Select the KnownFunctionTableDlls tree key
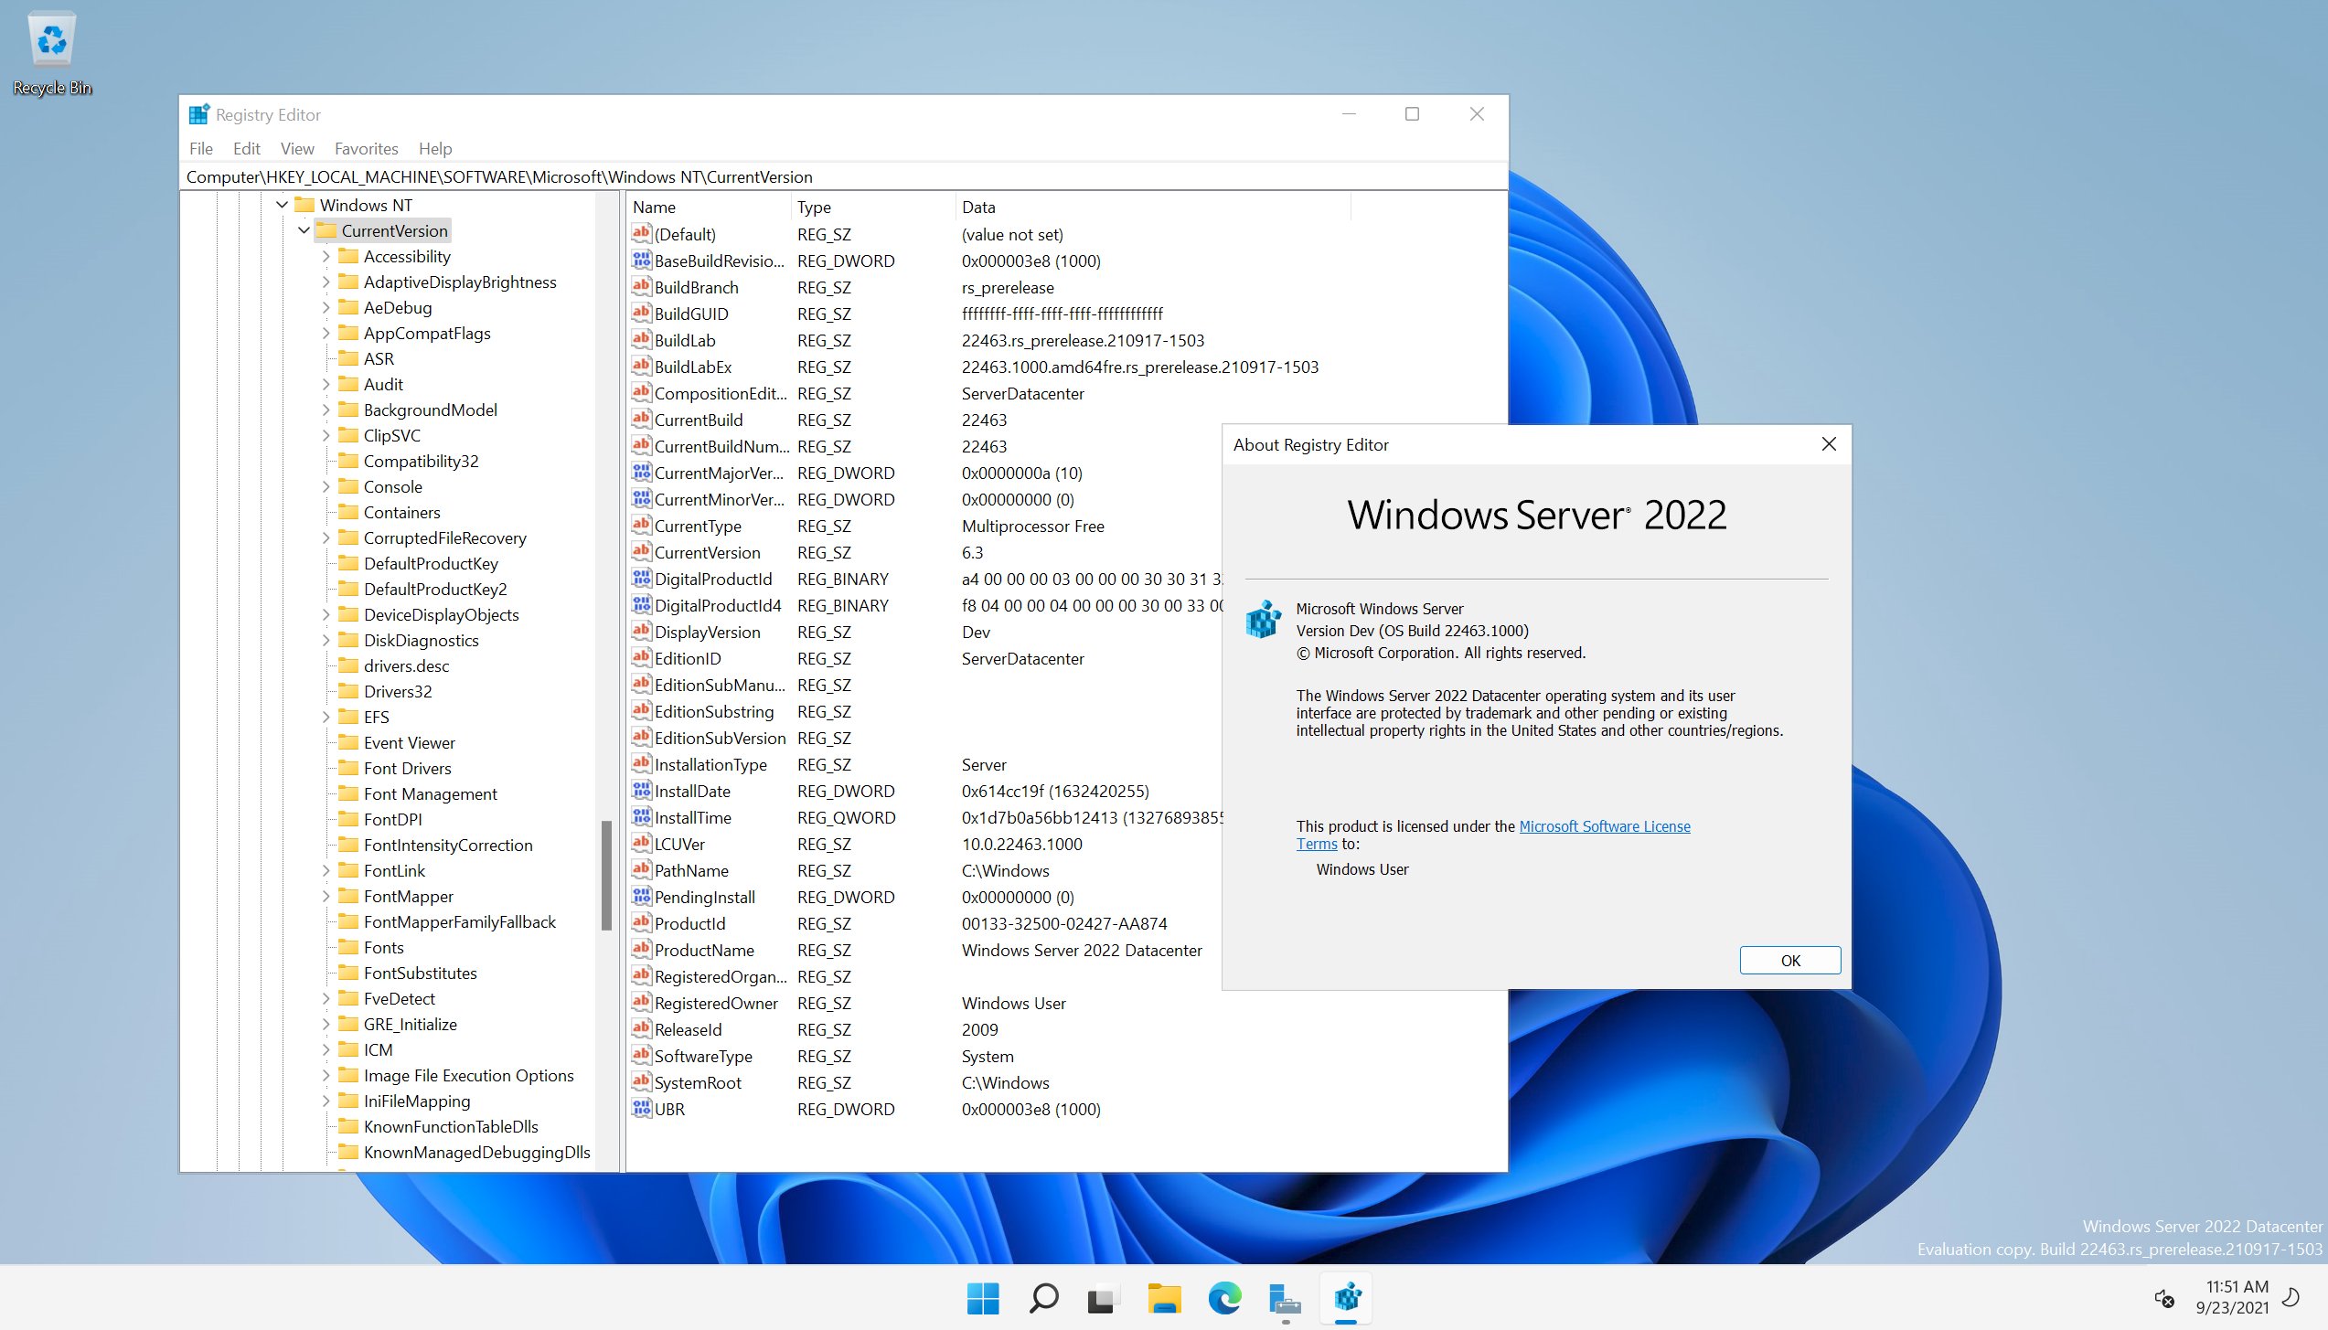The image size is (2328, 1330). (451, 1126)
